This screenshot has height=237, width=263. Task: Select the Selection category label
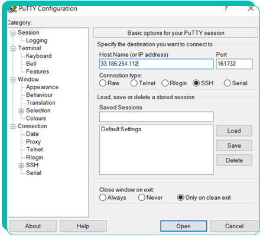[38, 111]
